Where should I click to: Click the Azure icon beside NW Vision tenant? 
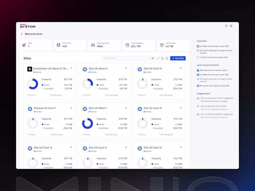[x=198, y=70]
